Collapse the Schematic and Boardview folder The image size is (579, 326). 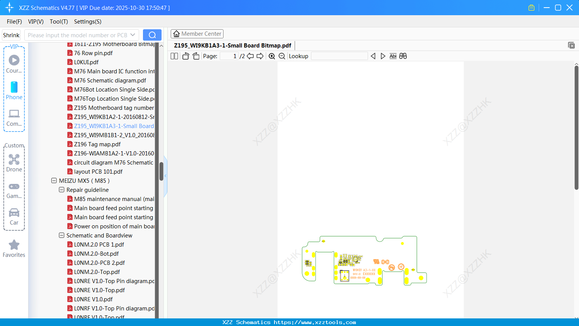click(62, 236)
